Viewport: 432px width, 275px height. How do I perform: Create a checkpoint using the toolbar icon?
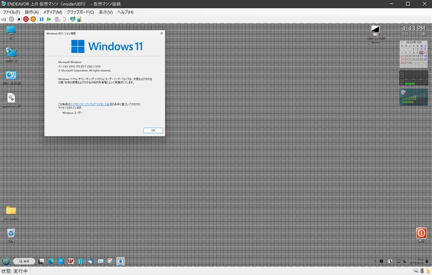(x=57, y=19)
